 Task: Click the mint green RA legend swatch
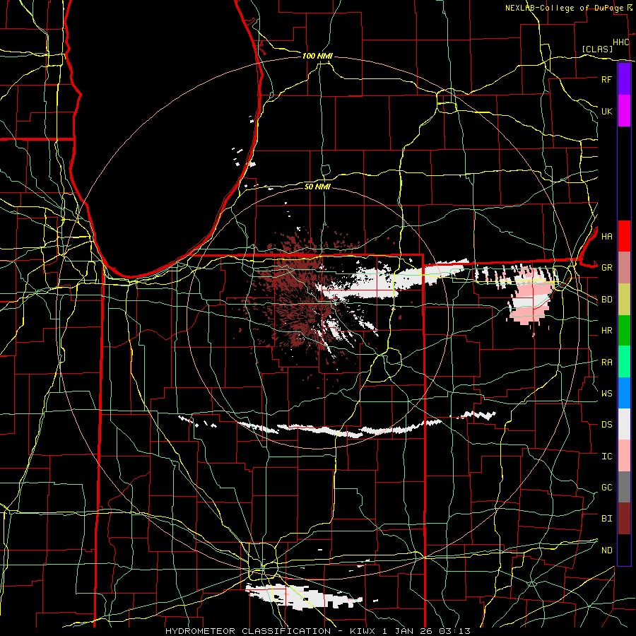pos(624,362)
